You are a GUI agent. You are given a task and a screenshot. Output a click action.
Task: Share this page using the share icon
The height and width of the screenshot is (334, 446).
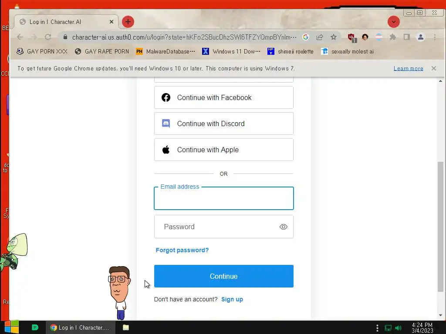320,37
